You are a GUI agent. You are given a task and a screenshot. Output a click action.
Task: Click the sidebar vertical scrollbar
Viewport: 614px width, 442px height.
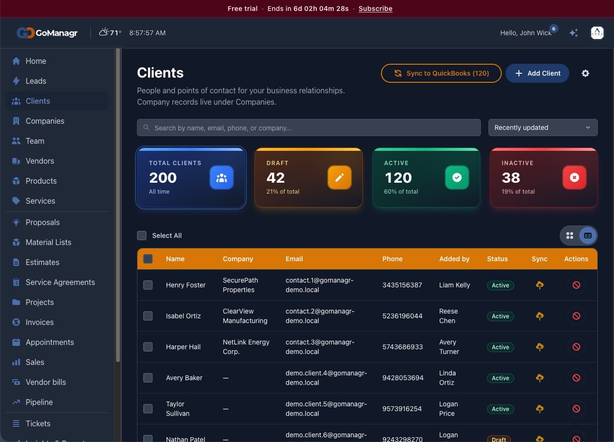pyautogui.click(x=117, y=206)
